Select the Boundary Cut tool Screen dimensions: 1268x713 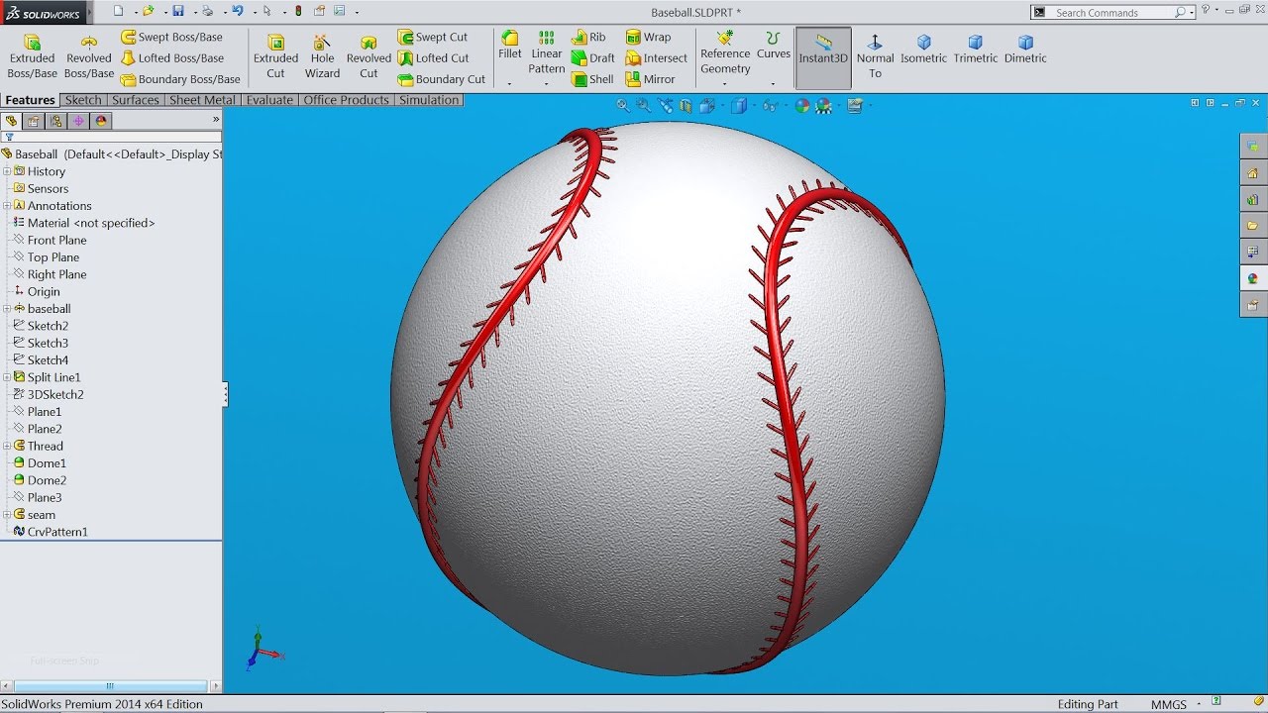coord(442,79)
